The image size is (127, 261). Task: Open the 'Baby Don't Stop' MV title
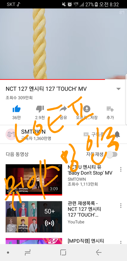[x=90, y=170]
